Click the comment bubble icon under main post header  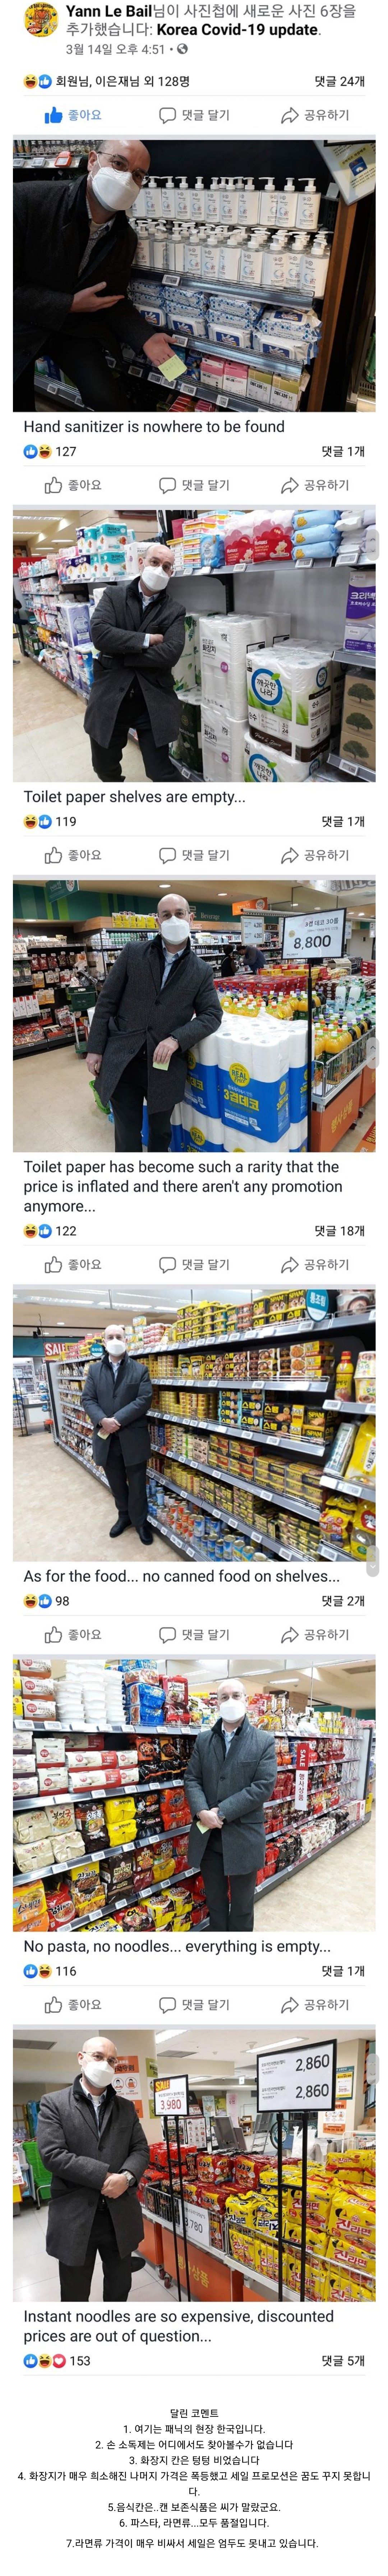(167, 115)
